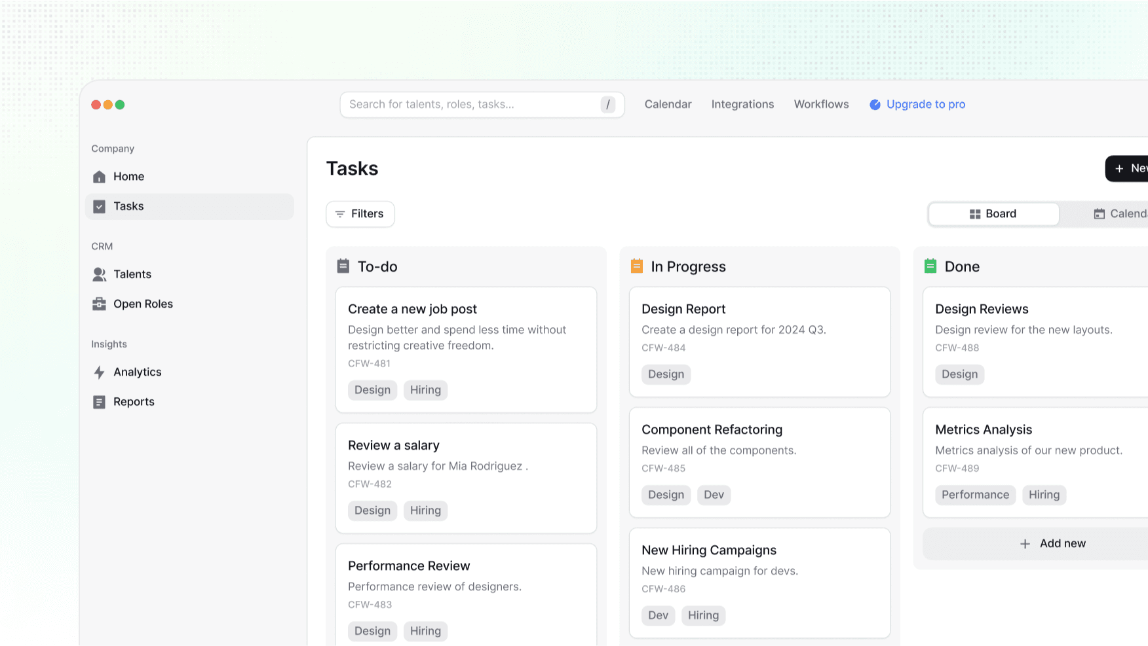Open Talents via the person icon

[99, 274]
